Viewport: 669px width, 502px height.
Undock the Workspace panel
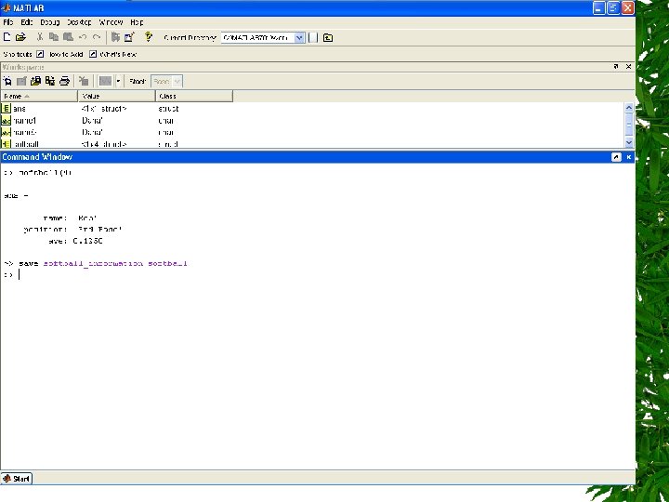615,67
